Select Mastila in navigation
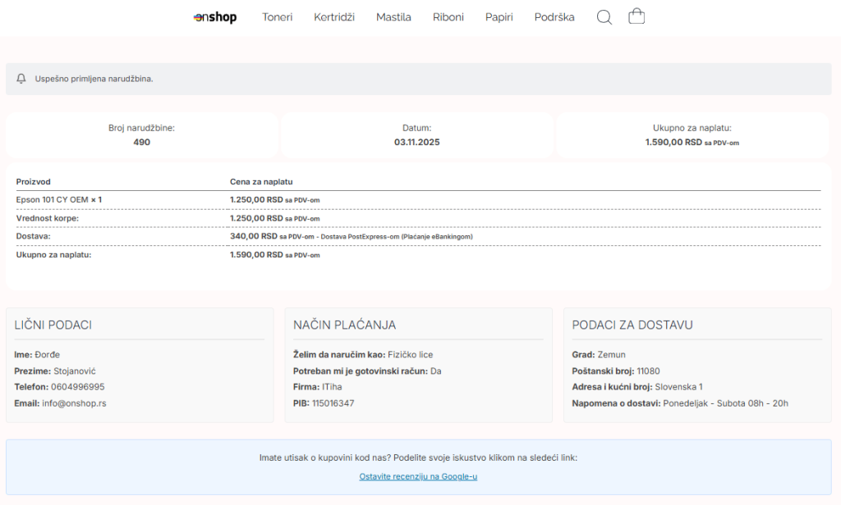Screen dimensions: 841x505 [393, 17]
